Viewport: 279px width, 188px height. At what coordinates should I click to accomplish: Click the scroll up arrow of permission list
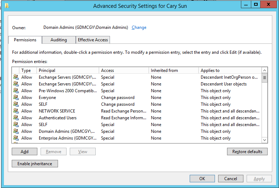pos(265,70)
